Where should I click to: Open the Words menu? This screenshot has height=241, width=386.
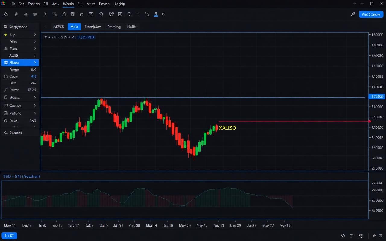coord(68,4)
